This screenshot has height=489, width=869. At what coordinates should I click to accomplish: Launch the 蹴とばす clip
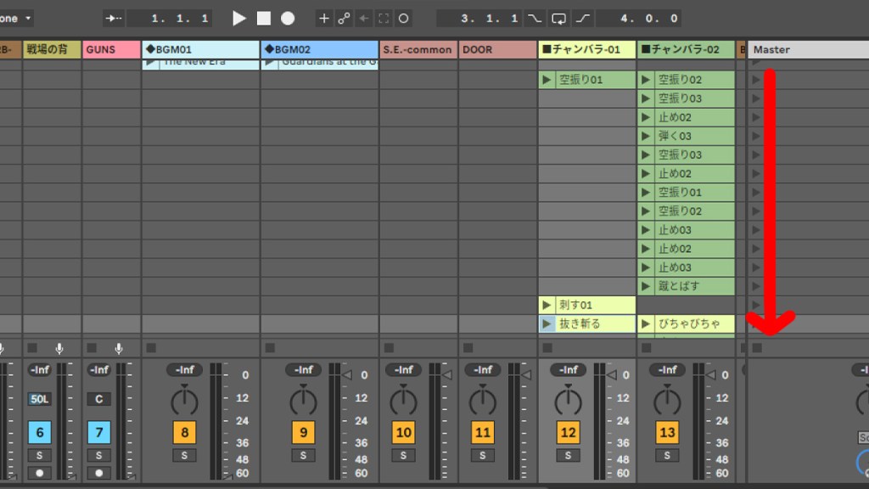646,286
